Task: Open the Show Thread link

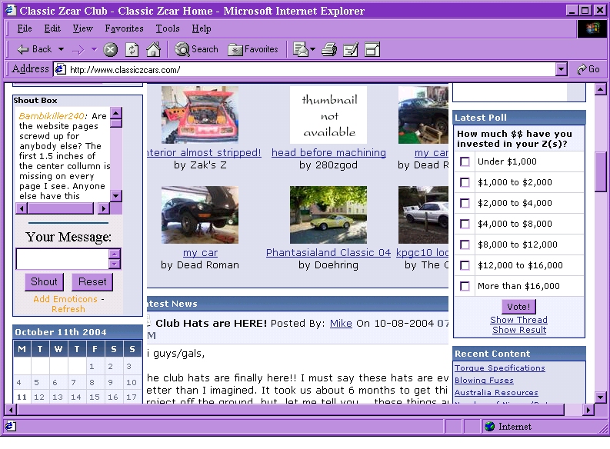Action: tap(518, 320)
